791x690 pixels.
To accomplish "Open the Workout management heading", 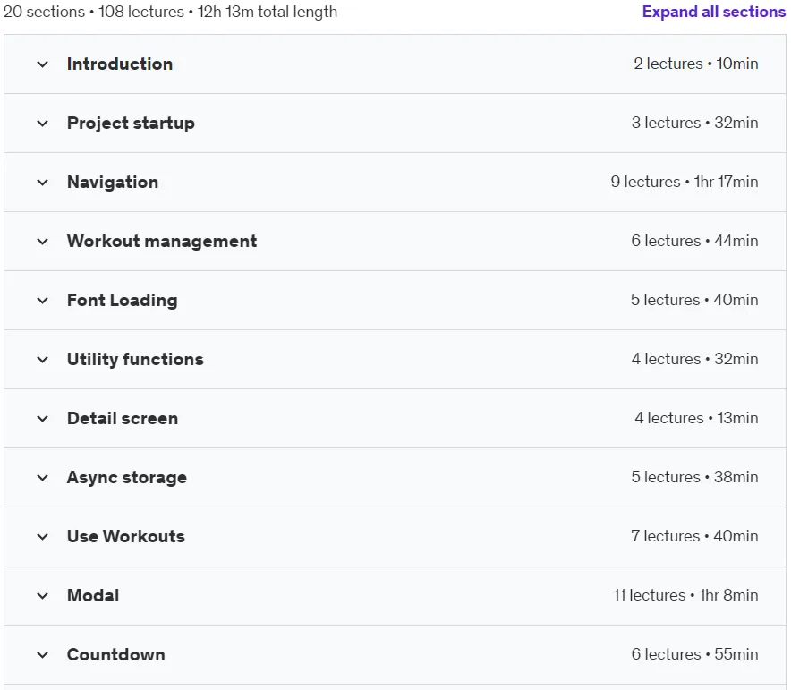I will (162, 241).
